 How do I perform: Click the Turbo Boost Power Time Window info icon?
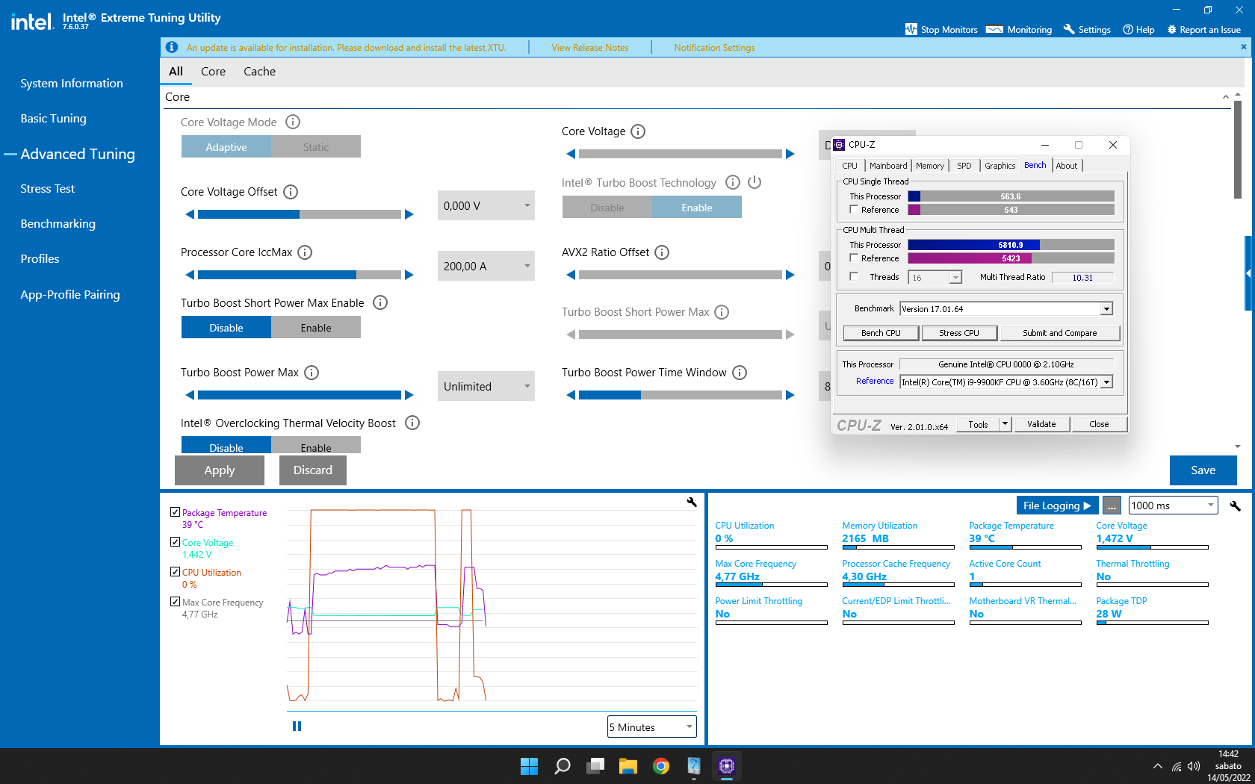point(740,373)
